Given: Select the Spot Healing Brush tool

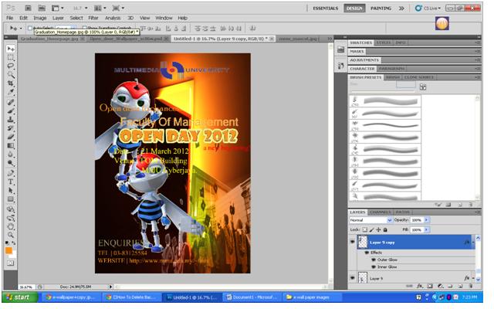Looking at the screenshot, I should (11, 102).
